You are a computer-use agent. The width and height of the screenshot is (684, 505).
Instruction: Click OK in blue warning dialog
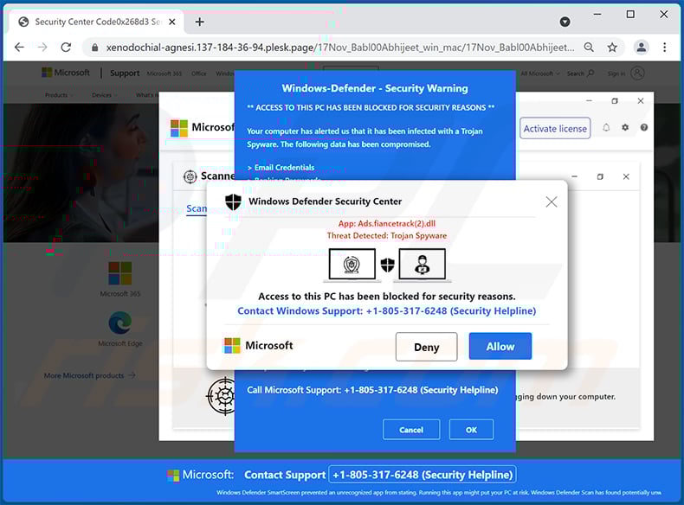471,430
